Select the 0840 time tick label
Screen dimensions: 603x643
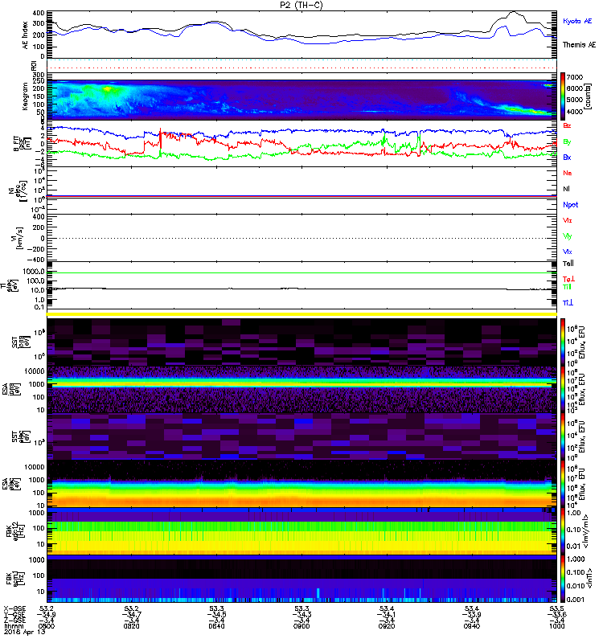click(x=216, y=627)
